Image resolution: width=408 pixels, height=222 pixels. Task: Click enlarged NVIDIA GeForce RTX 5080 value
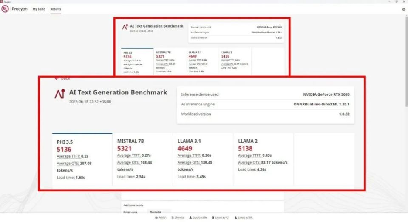[x=326, y=94]
